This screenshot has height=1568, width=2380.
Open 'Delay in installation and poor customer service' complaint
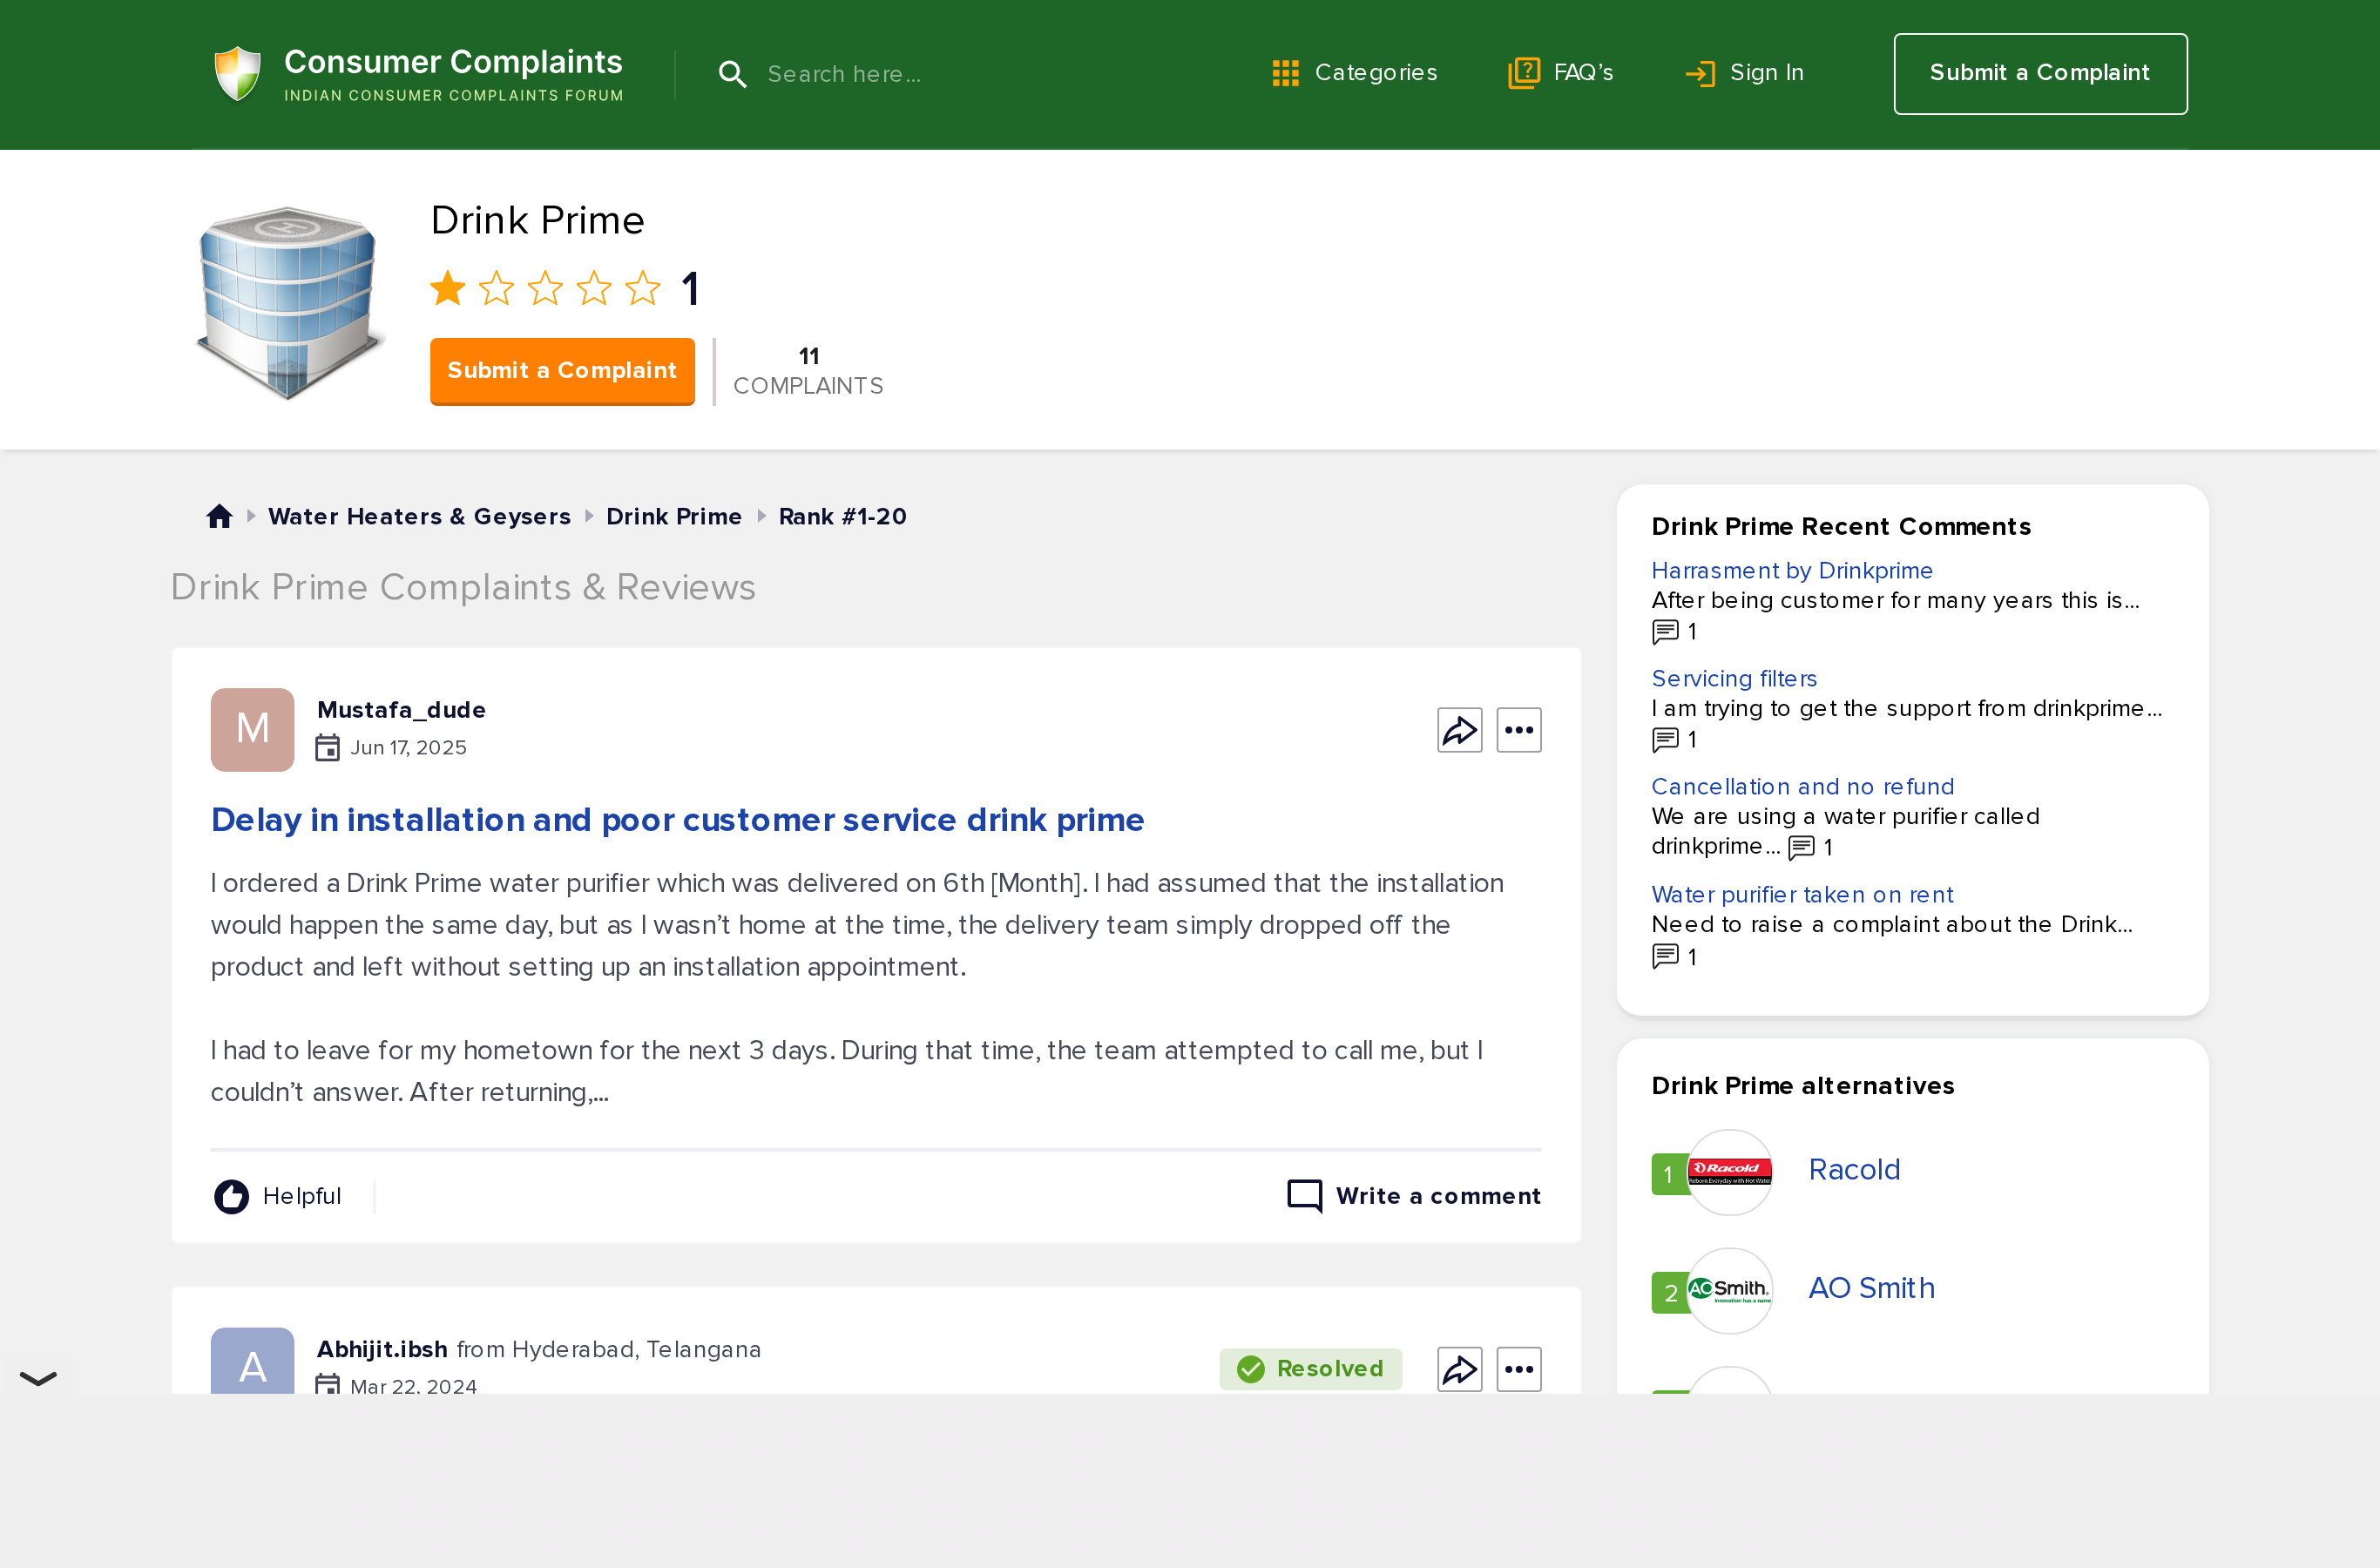point(677,820)
